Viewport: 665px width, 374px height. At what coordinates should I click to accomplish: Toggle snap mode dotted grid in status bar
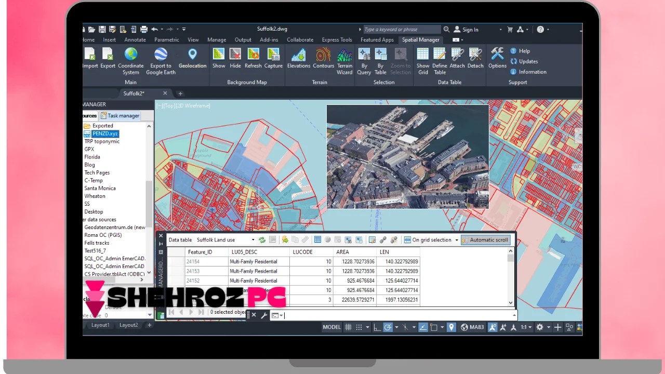(360, 327)
